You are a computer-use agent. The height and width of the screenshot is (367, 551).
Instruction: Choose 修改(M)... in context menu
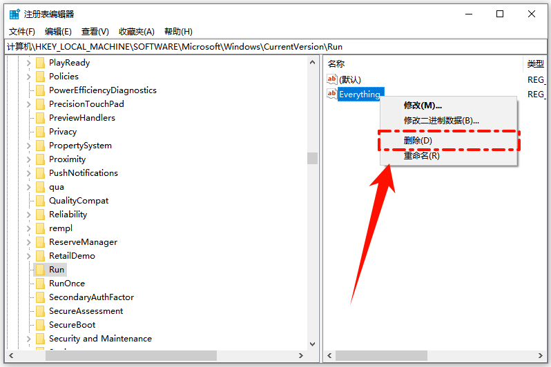click(x=448, y=106)
